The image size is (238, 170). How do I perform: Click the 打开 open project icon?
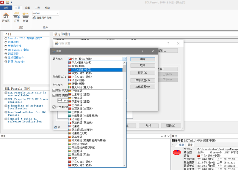17,15
